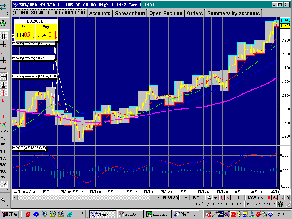Open the BID price type selector
292x219 pixels.
coord(196,197)
